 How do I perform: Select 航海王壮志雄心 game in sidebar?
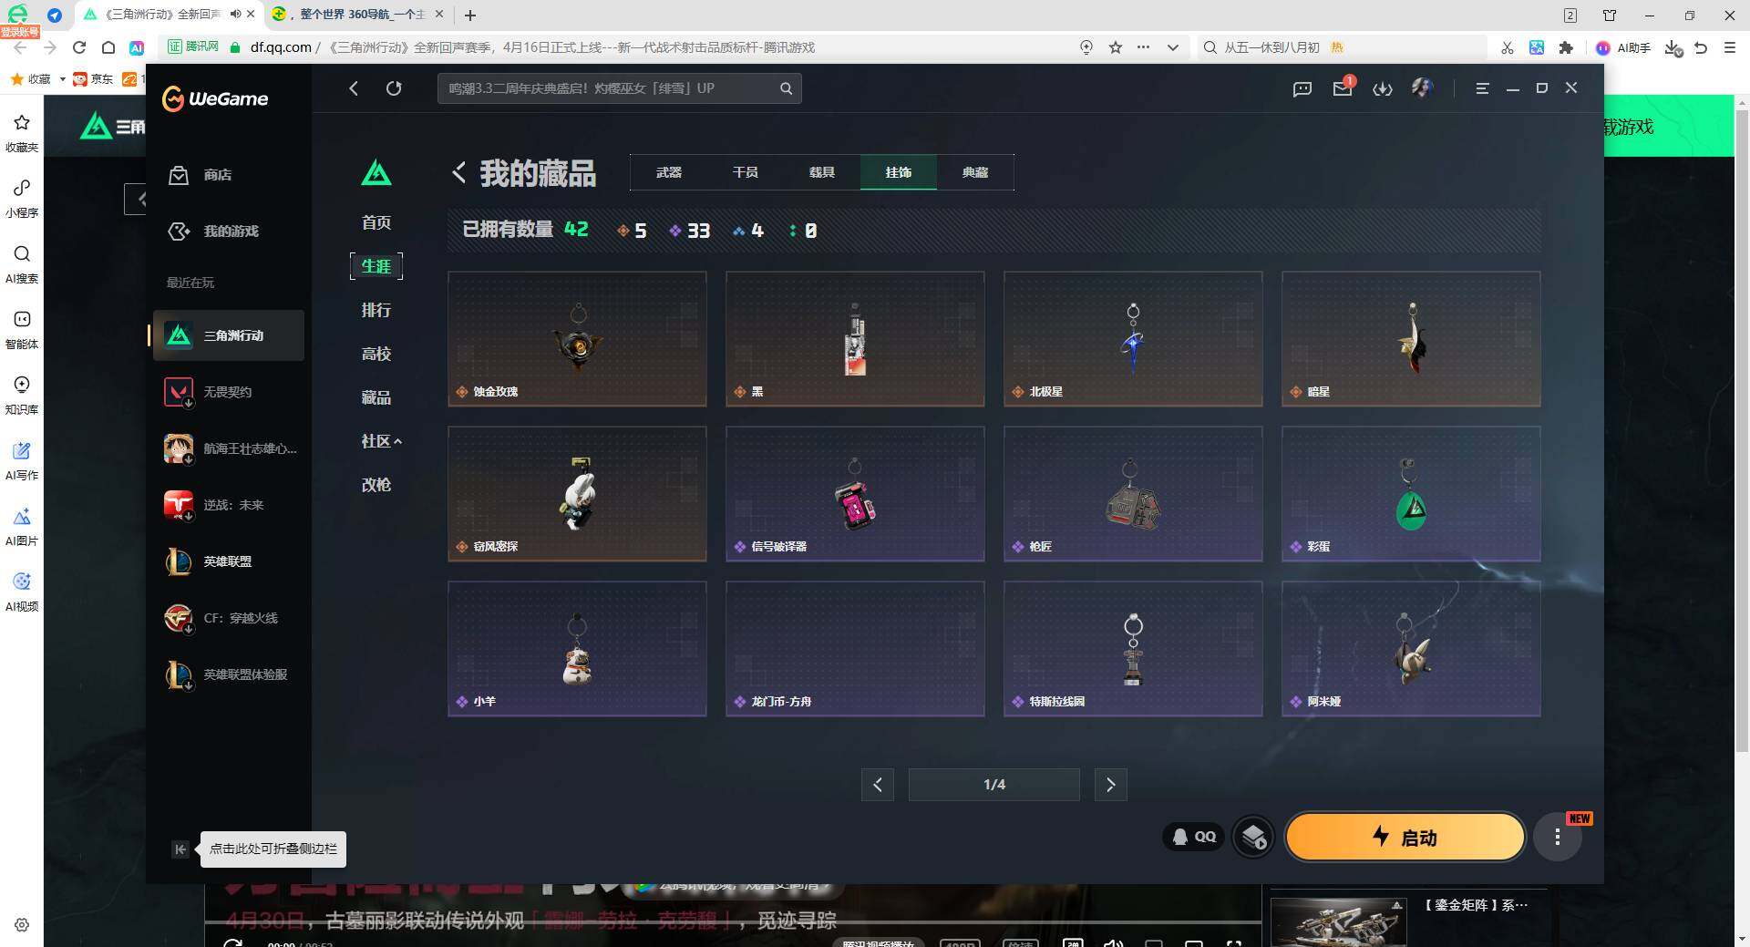tap(228, 448)
